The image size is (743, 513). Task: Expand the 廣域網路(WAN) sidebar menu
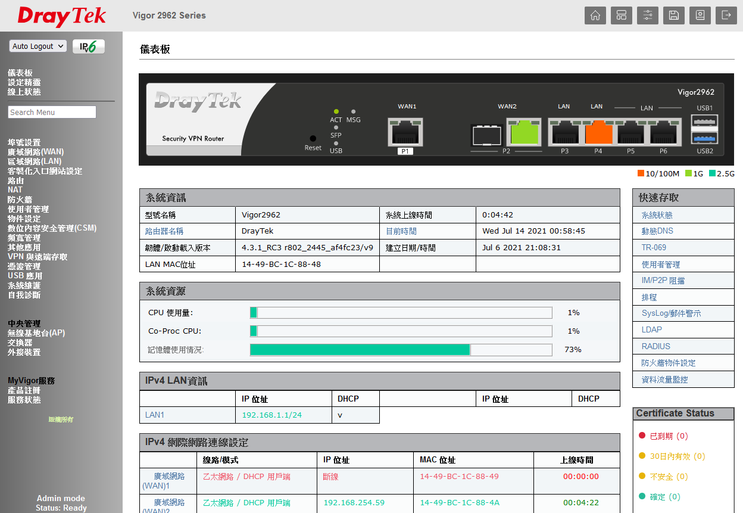36,152
